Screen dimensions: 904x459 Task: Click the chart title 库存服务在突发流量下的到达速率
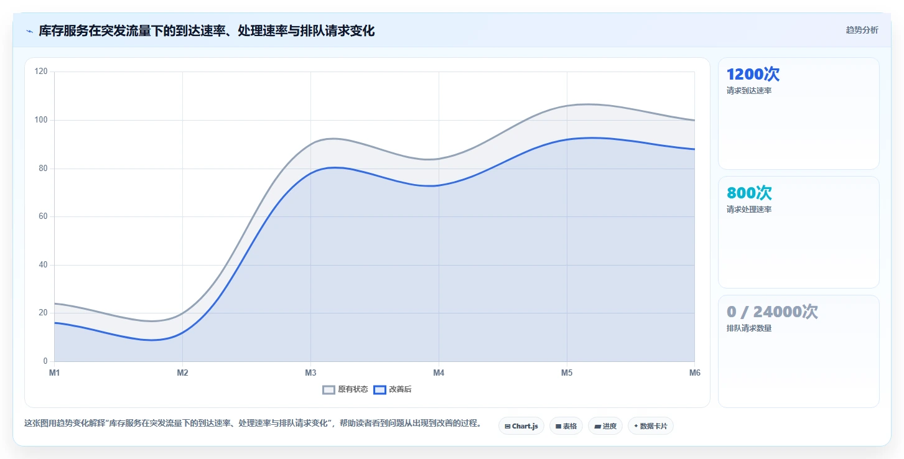tap(207, 30)
